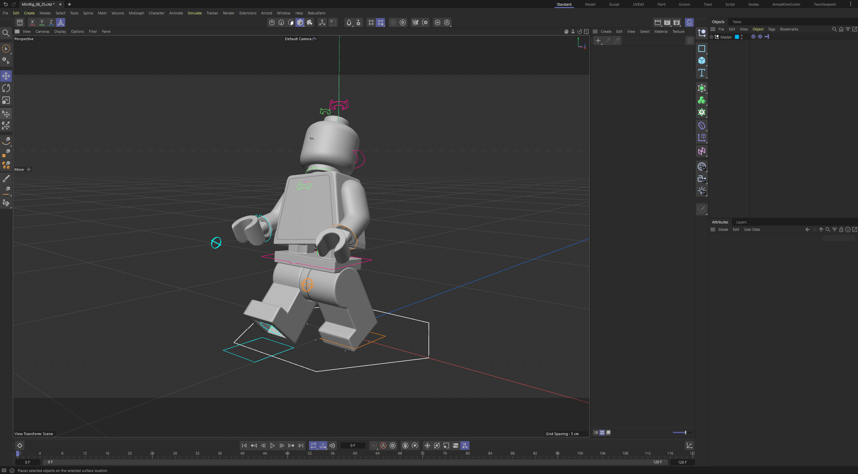Open Render Settings clapperboard gear icon
Viewport: 858px width, 474px height.
677,22
